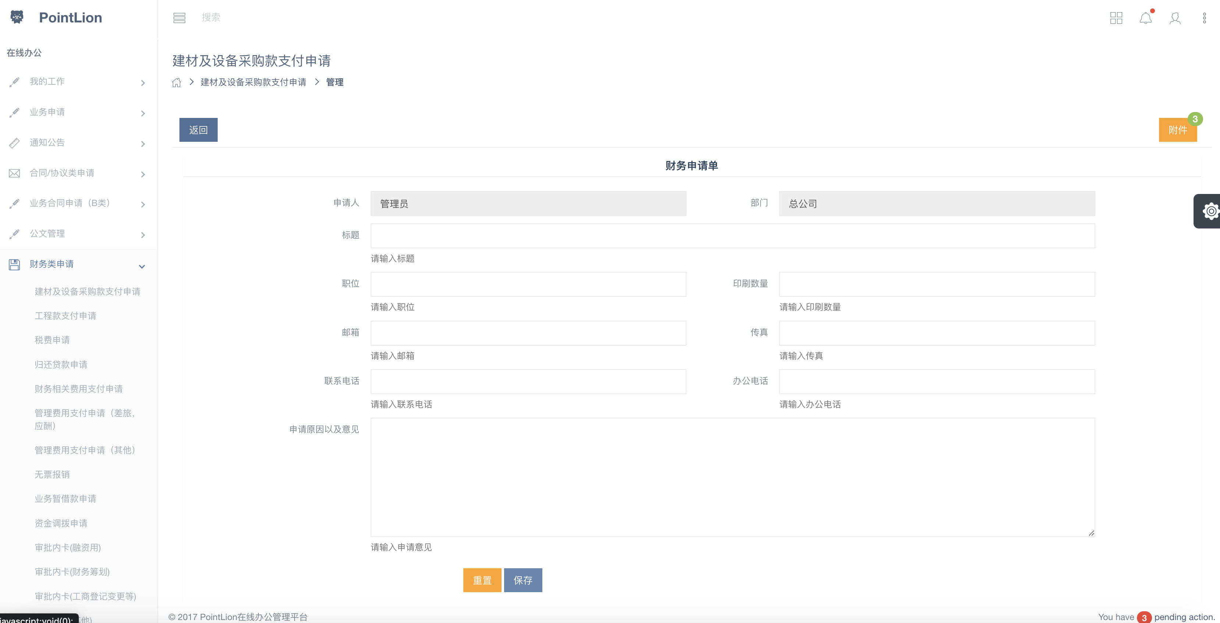Click the pencil icon beside 公文管理
Viewport: 1220px width, 623px height.
point(15,234)
